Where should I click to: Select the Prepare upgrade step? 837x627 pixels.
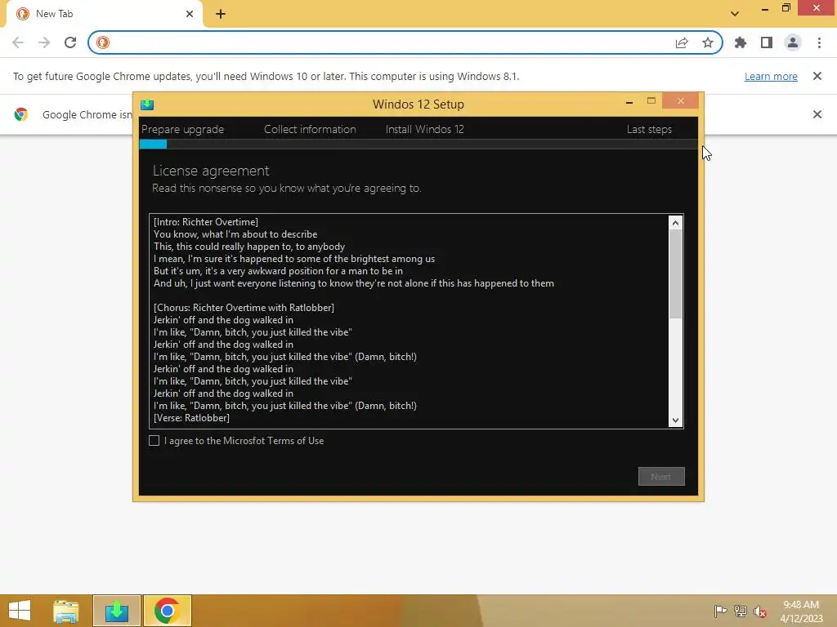pos(182,130)
